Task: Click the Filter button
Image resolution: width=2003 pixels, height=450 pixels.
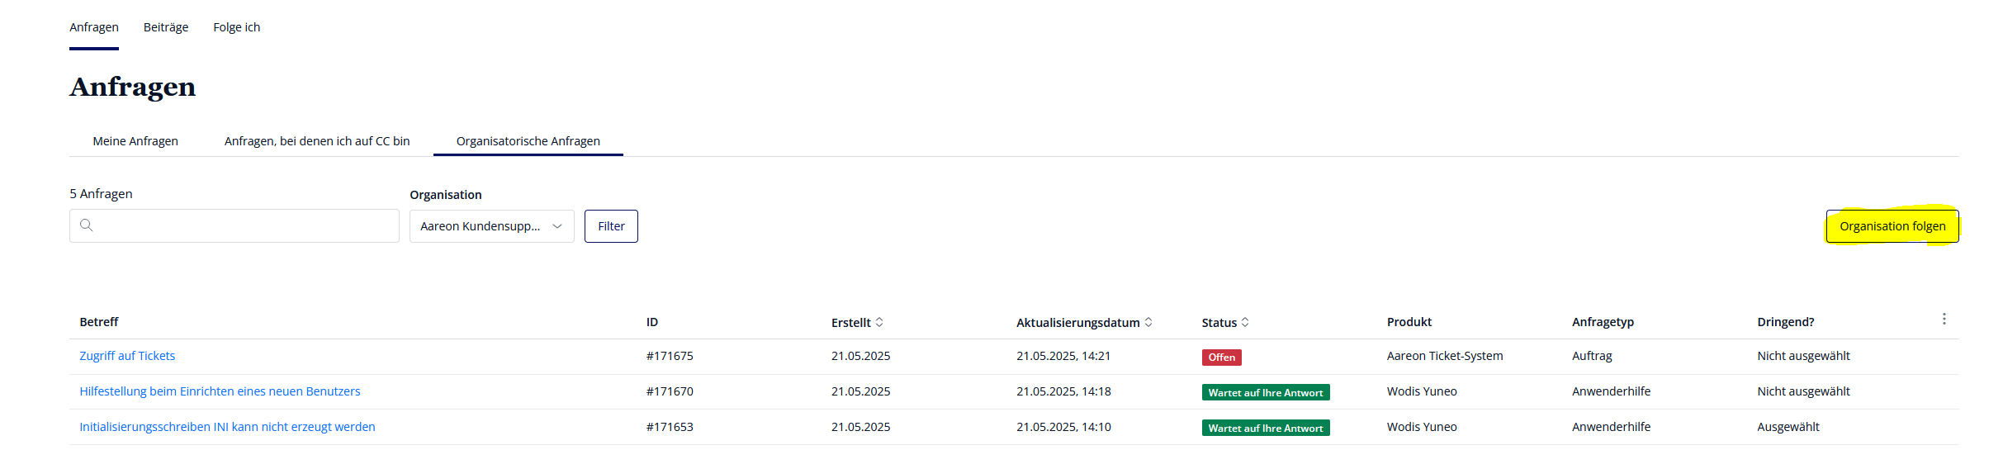Action: point(611,226)
